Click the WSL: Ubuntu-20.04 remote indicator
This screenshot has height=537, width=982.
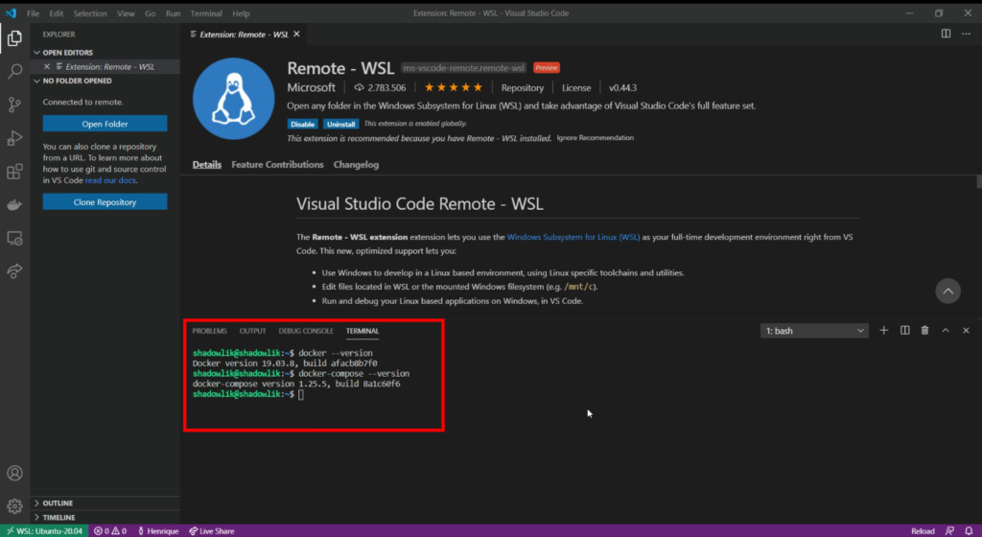(44, 530)
